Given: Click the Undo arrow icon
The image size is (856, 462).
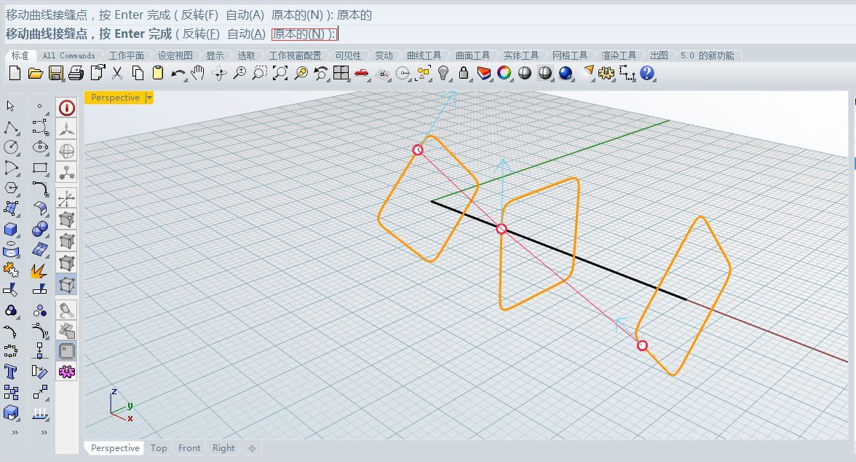Looking at the screenshot, I should (x=178, y=73).
